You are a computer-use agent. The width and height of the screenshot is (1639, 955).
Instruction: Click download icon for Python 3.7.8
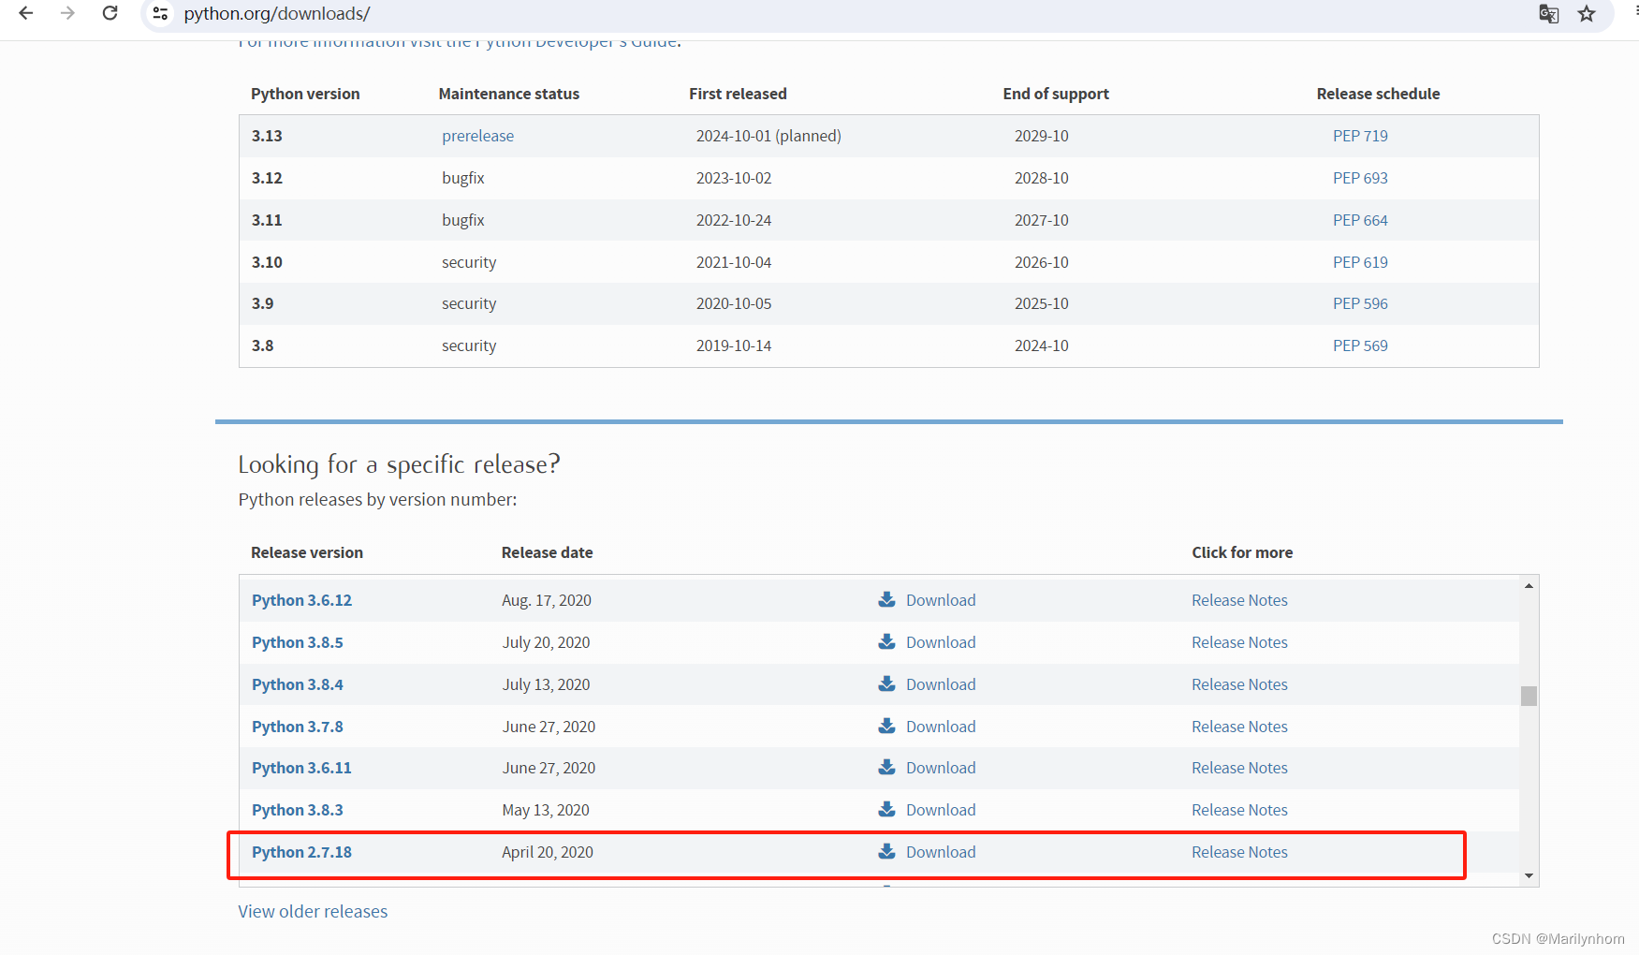886,726
